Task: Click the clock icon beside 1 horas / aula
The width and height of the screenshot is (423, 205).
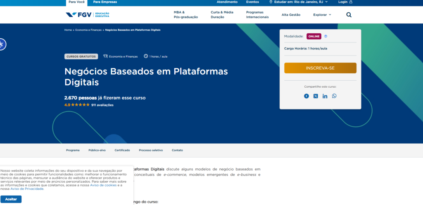Action: (x=146, y=56)
